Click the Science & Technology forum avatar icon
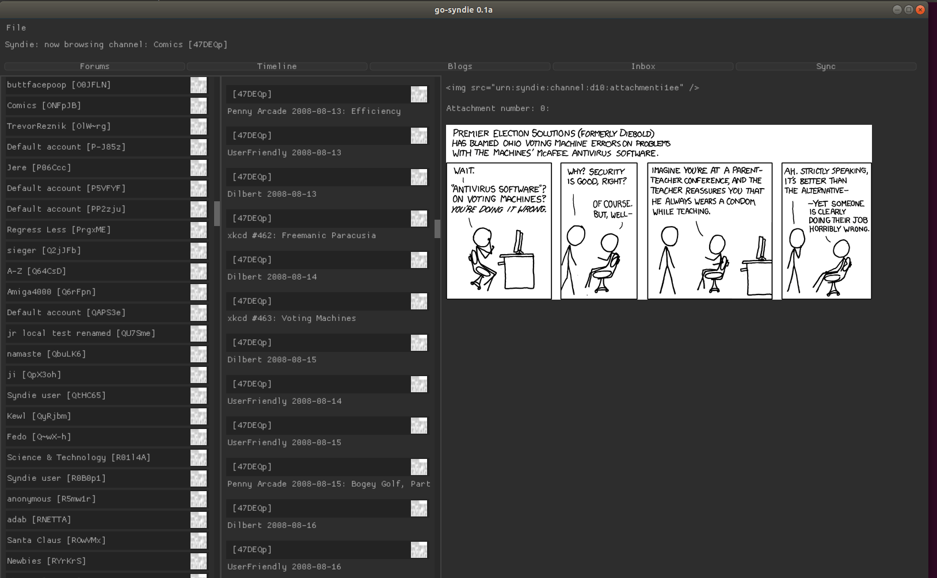 (198, 458)
